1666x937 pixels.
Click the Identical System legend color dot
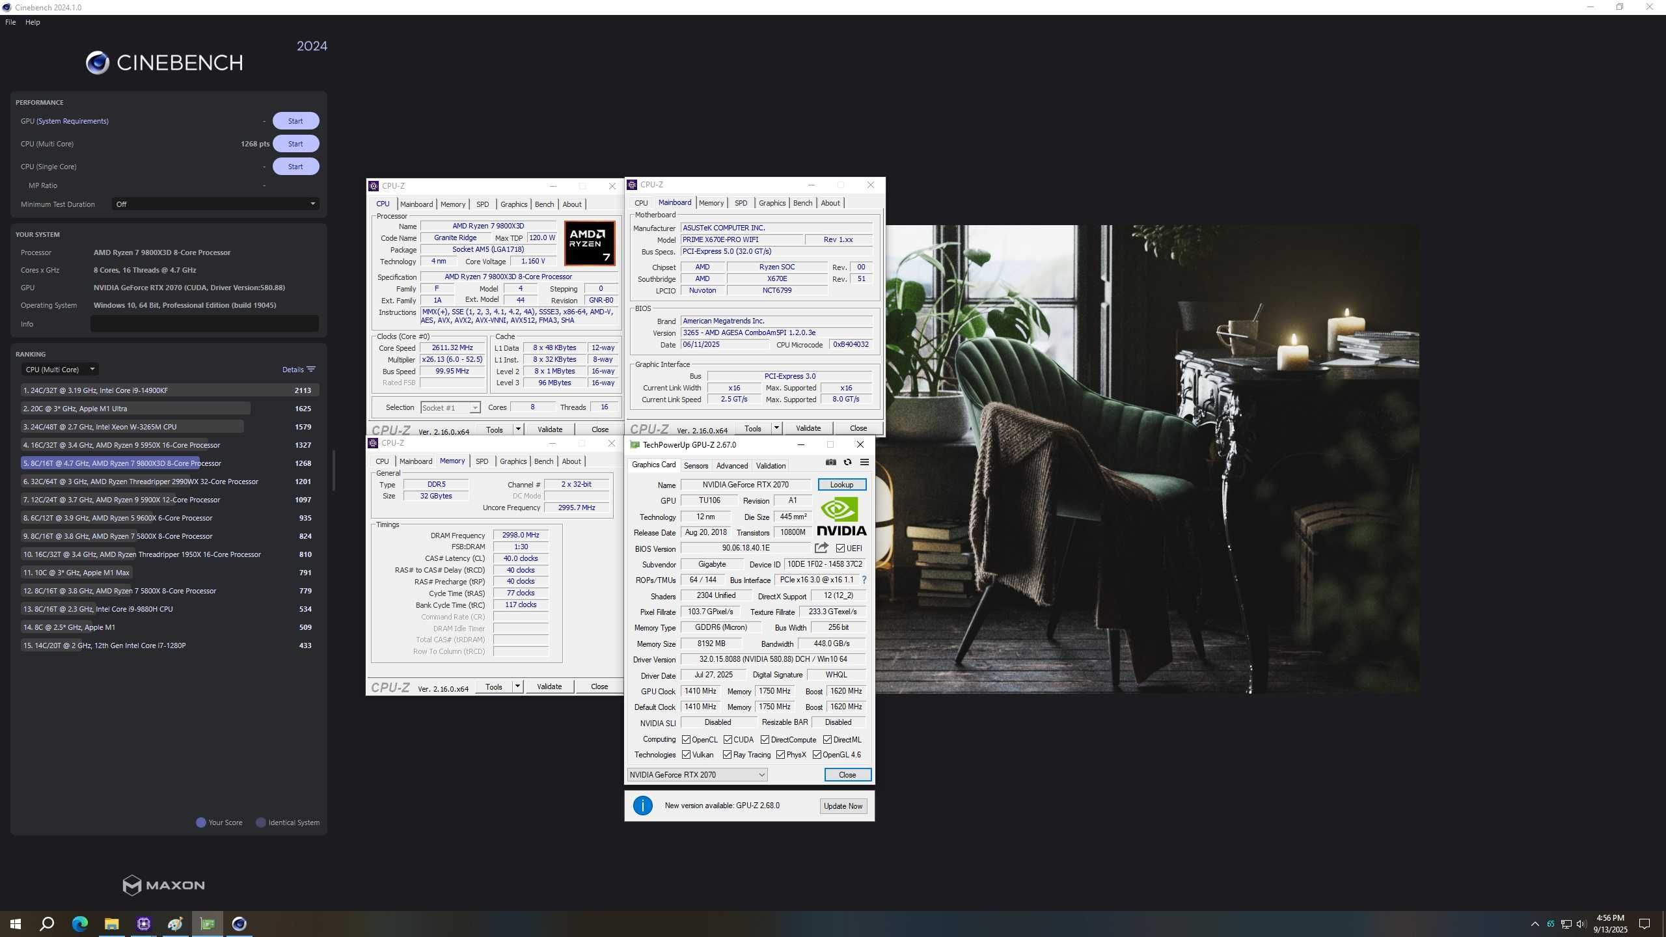[261, 822]
